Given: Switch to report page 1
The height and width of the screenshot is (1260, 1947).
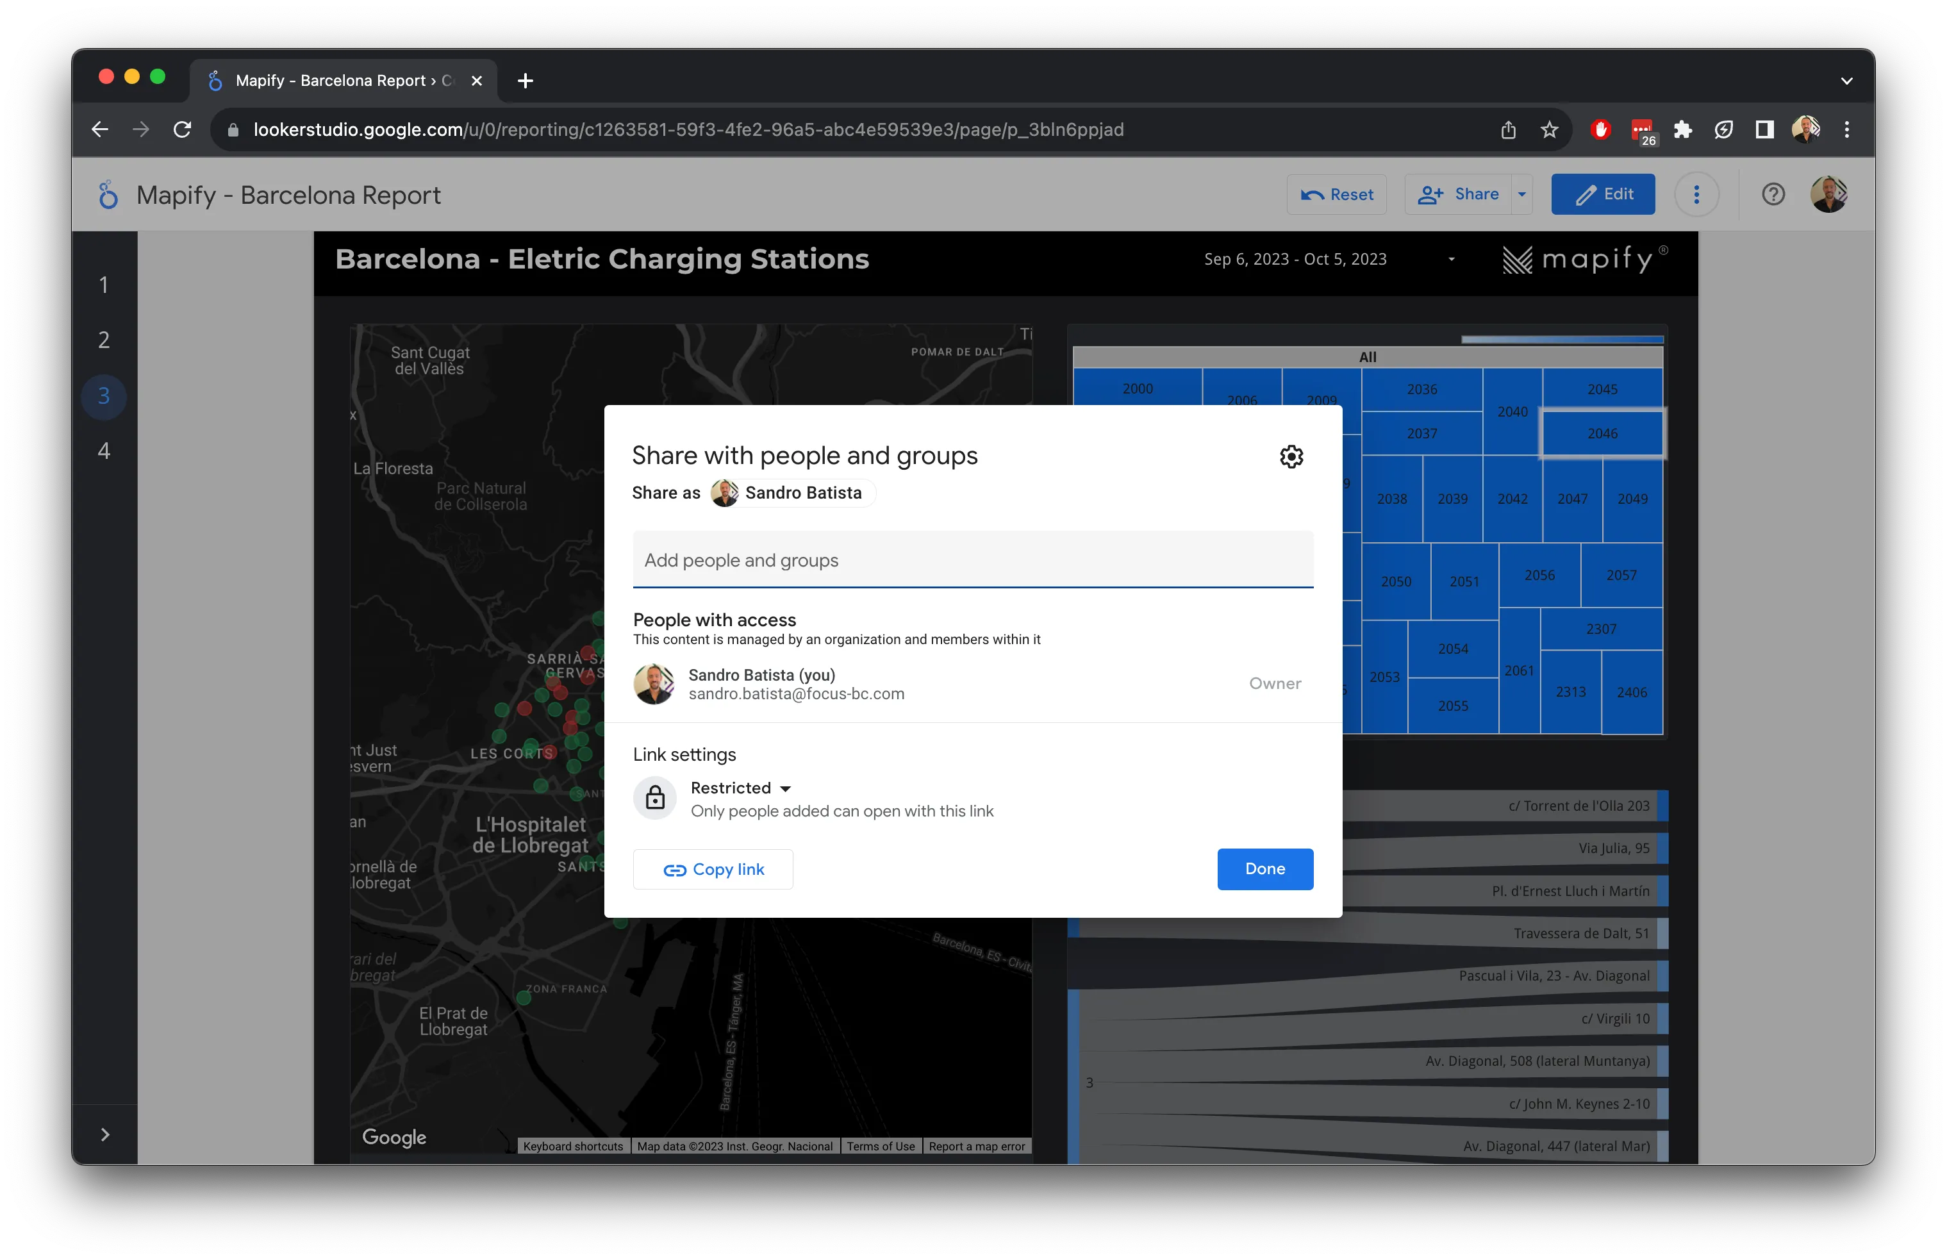Looking at the screenshot, I should (x=104, y=285).
